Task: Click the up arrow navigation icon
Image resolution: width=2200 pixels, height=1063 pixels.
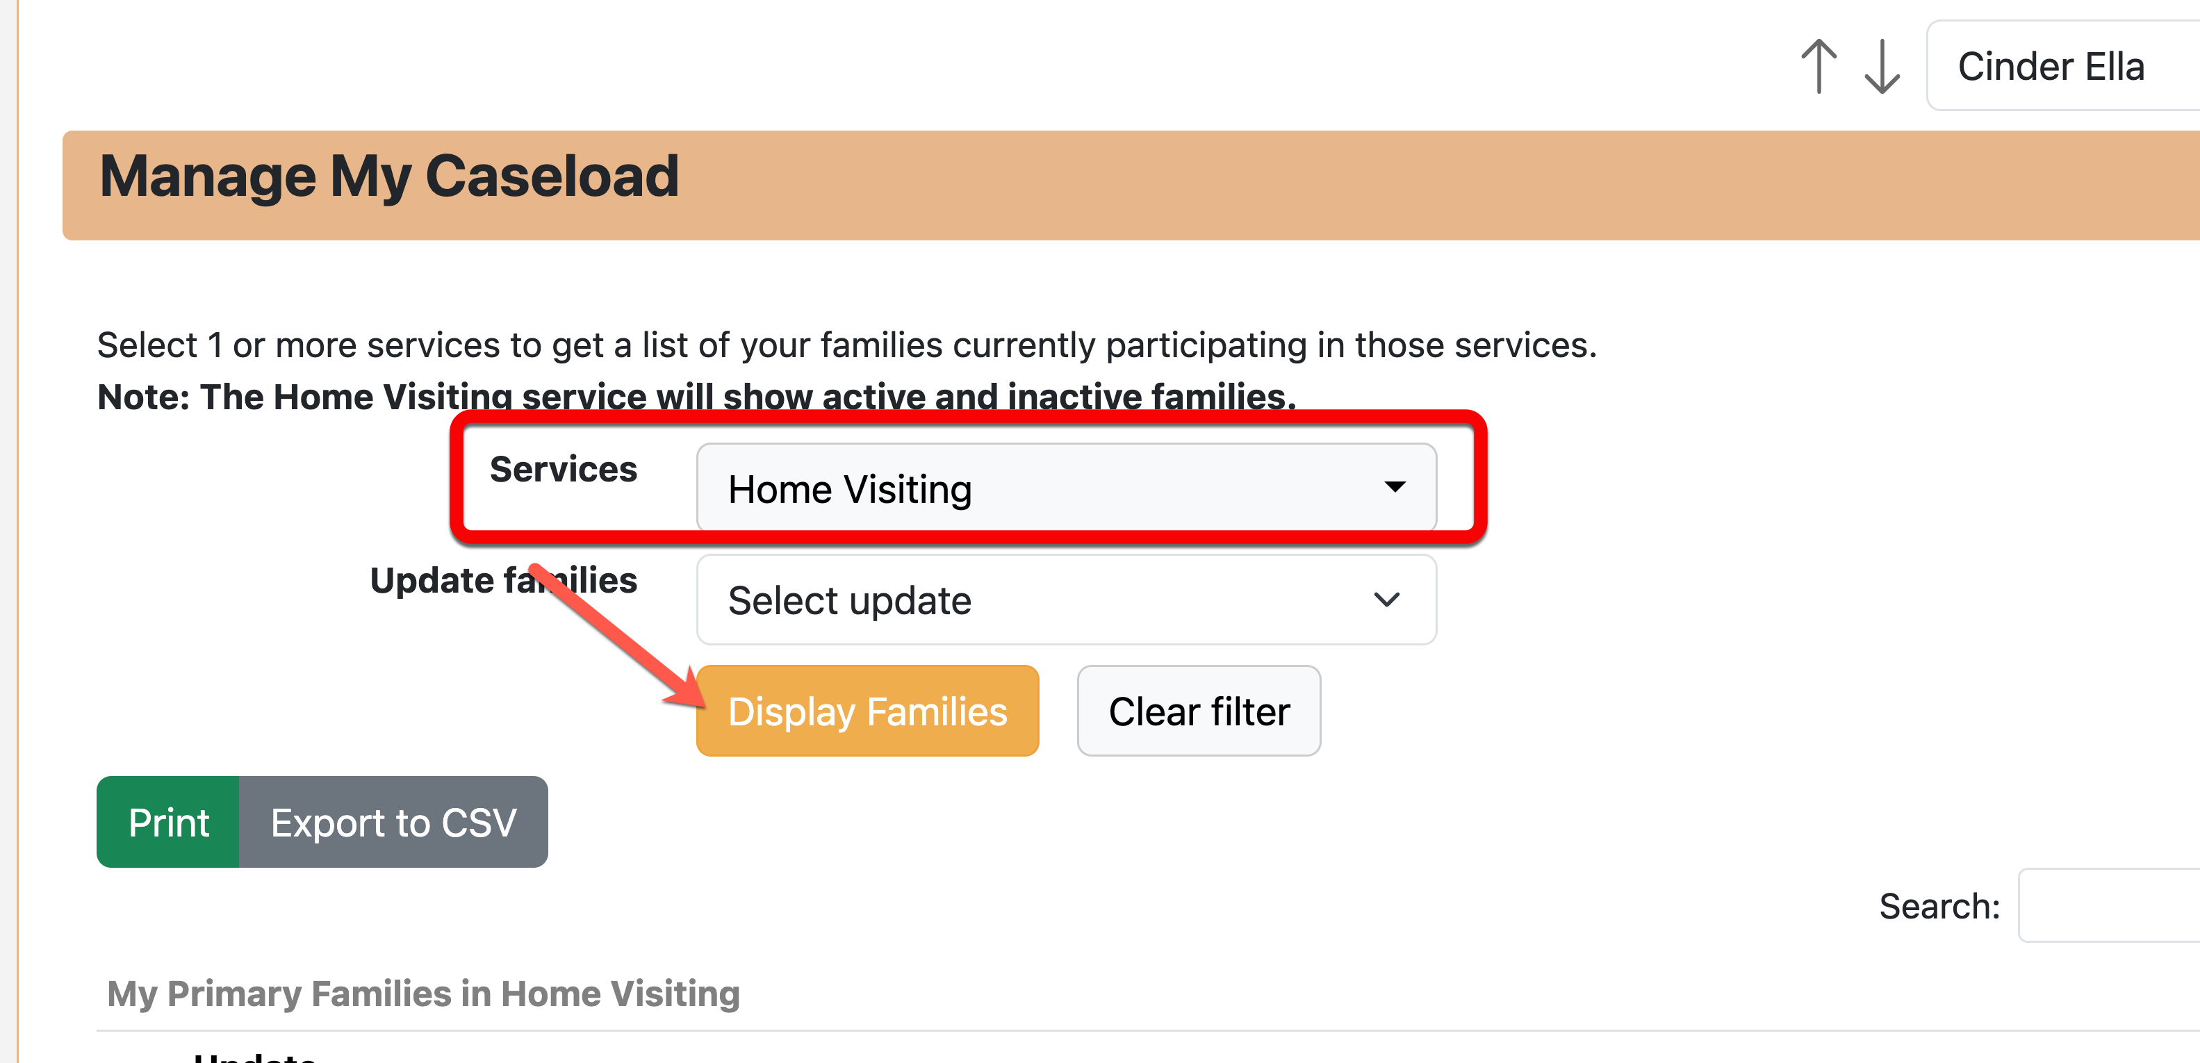Action: pos(1819,66)
